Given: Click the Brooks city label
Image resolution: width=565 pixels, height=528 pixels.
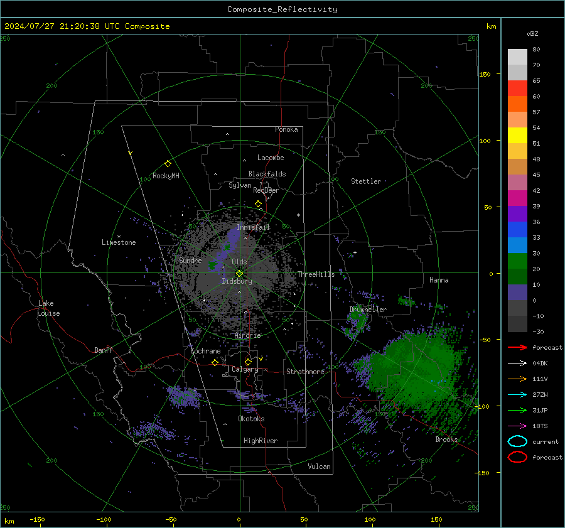Looking at the screenshot, I should pyautogui.click(x=446, y=439).
